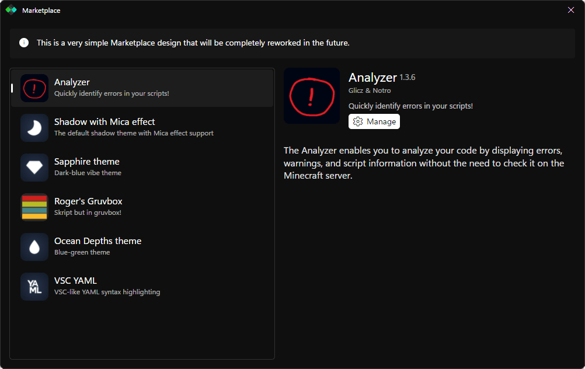Click the Sapphire theme diamond icon
Viewport: 585px width, 369px height.
click(x=34, y=168)
